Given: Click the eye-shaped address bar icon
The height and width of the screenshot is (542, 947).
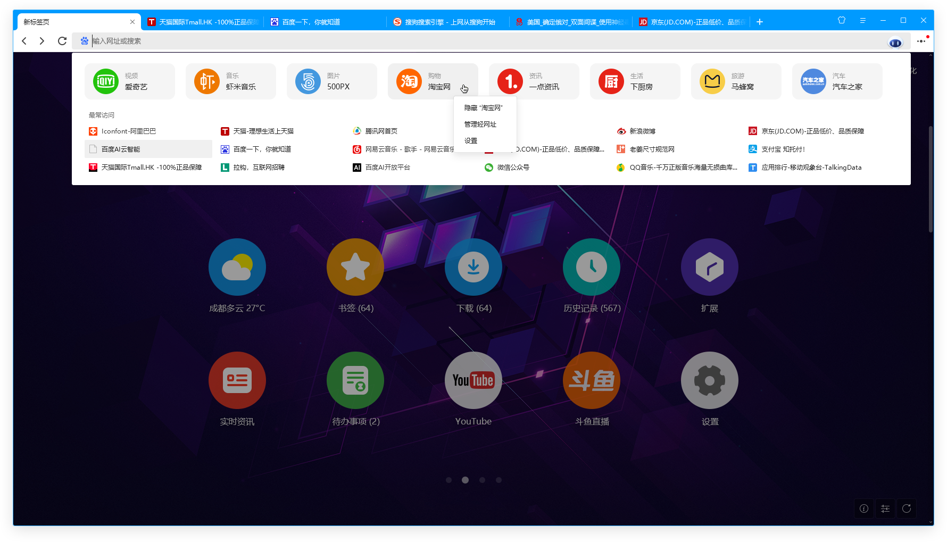Looking at the screenshot, I should (x=895, y=42).
